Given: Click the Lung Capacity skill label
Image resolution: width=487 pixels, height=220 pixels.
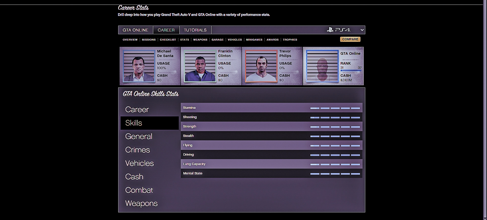Looking at the screenshot, I should pos(194,164).
